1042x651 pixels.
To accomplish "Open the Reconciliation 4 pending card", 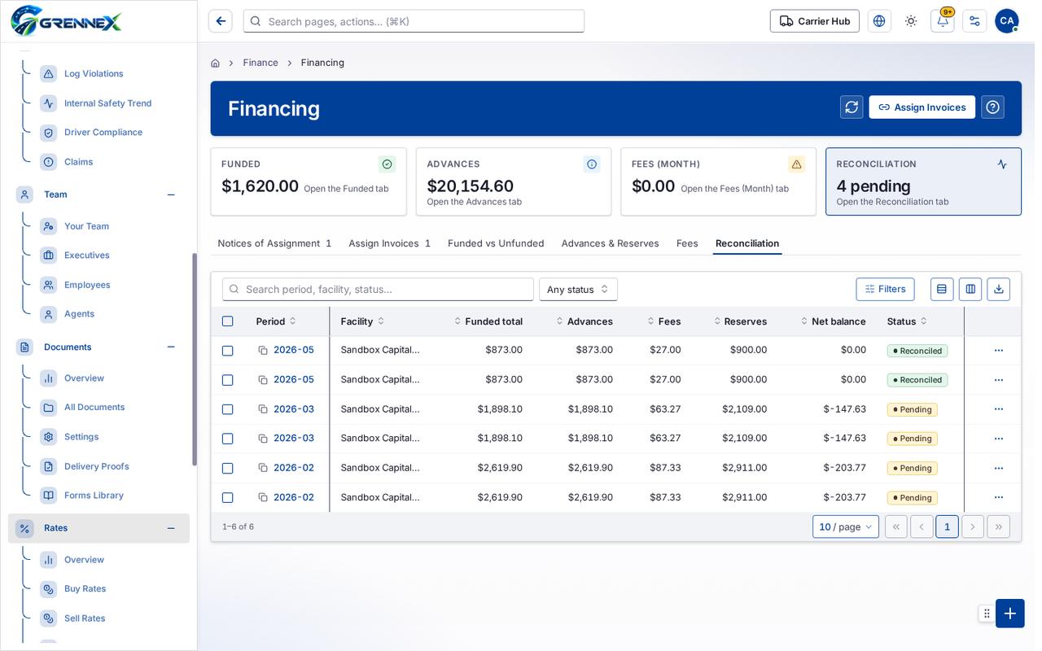I will pos(923,181).
